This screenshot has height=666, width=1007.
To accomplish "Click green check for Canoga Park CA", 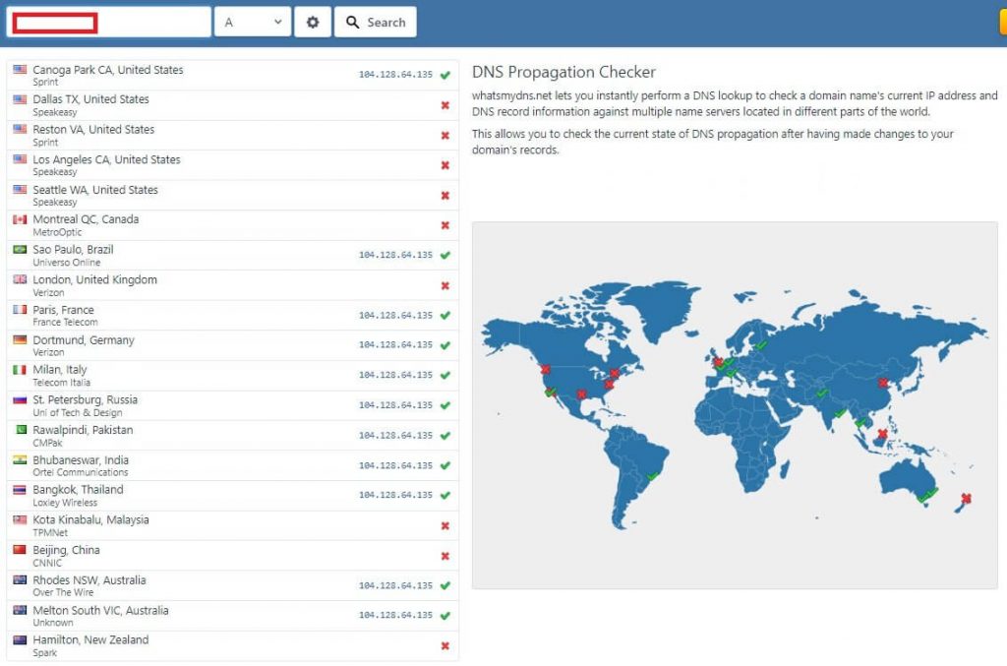I will coord(445,75).
